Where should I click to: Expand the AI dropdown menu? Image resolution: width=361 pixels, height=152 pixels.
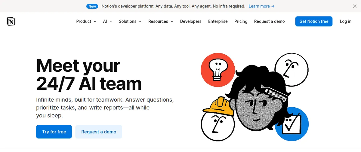pyautogui.click(x=107, y=21)
